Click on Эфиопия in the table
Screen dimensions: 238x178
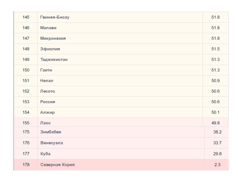50,49
